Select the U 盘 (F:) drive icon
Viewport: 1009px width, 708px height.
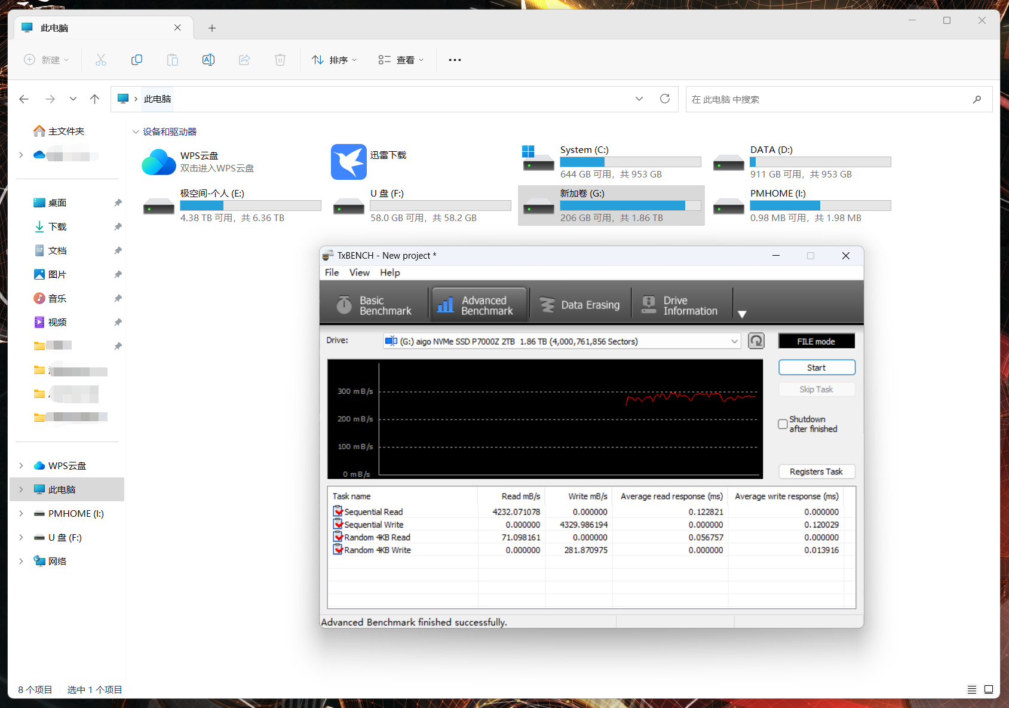click(x=349, y=207)
